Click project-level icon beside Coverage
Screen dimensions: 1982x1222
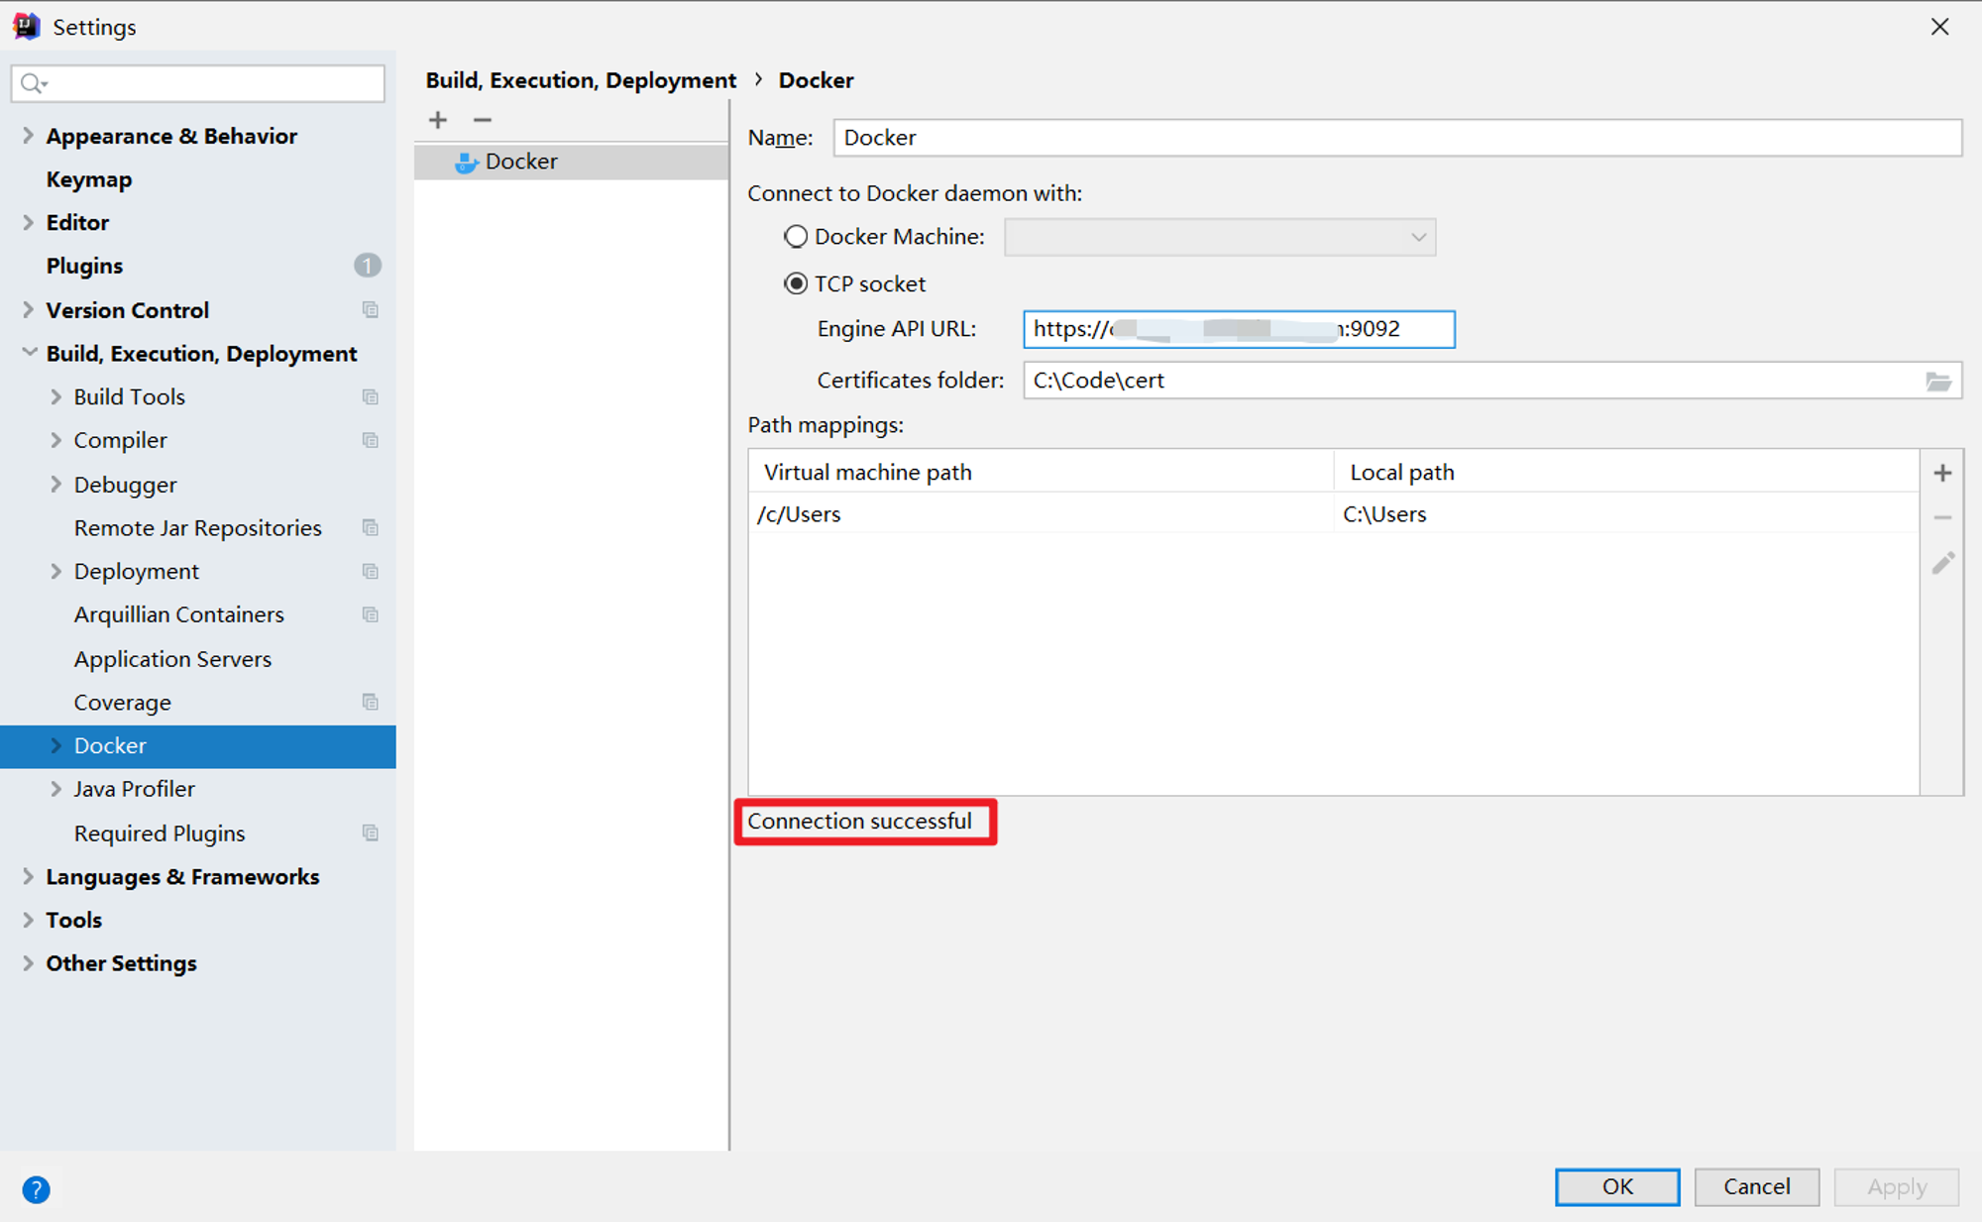click(x=371, y=703)
